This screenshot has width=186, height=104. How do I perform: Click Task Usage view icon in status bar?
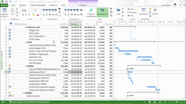coord(150,102)
